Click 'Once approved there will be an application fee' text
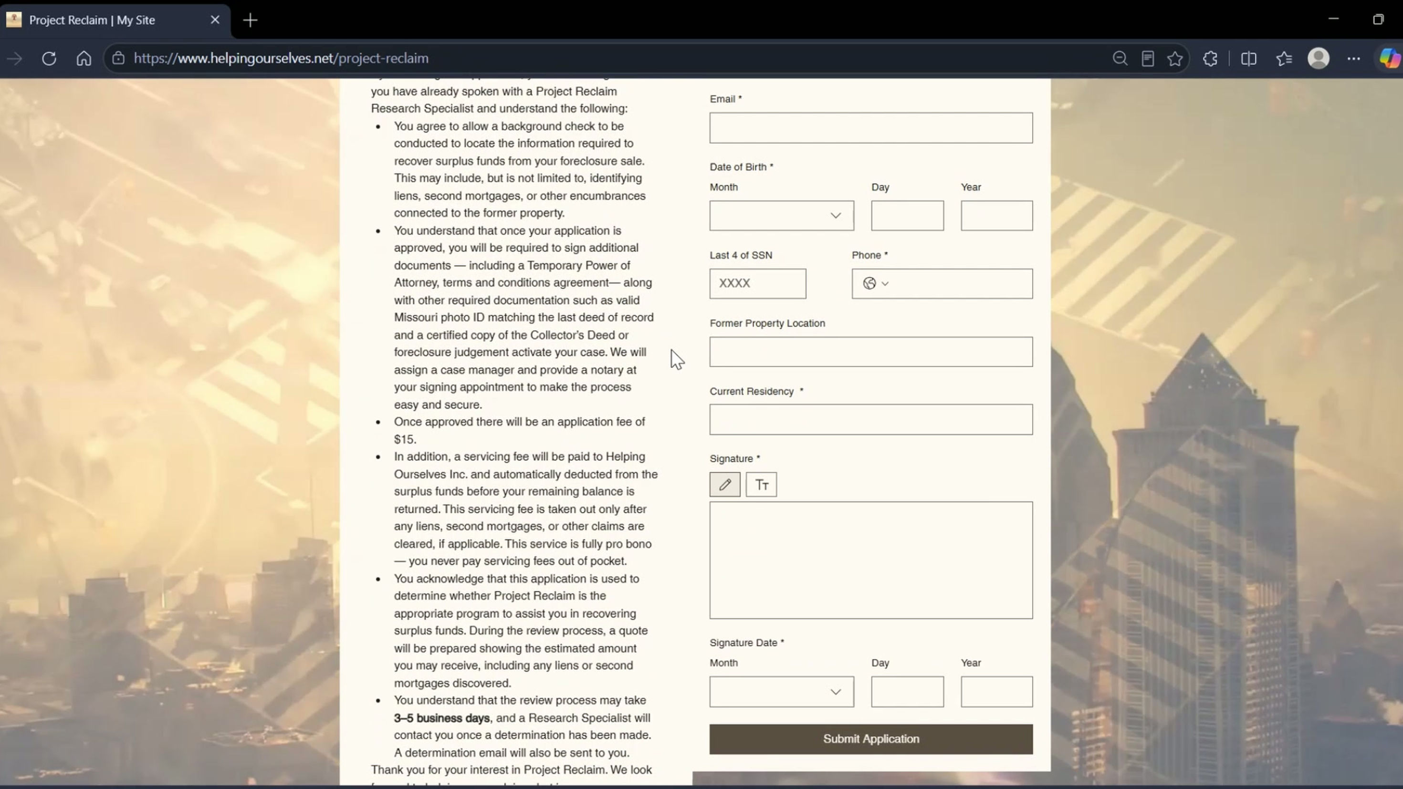The image size is (1403, 789). 513,422
